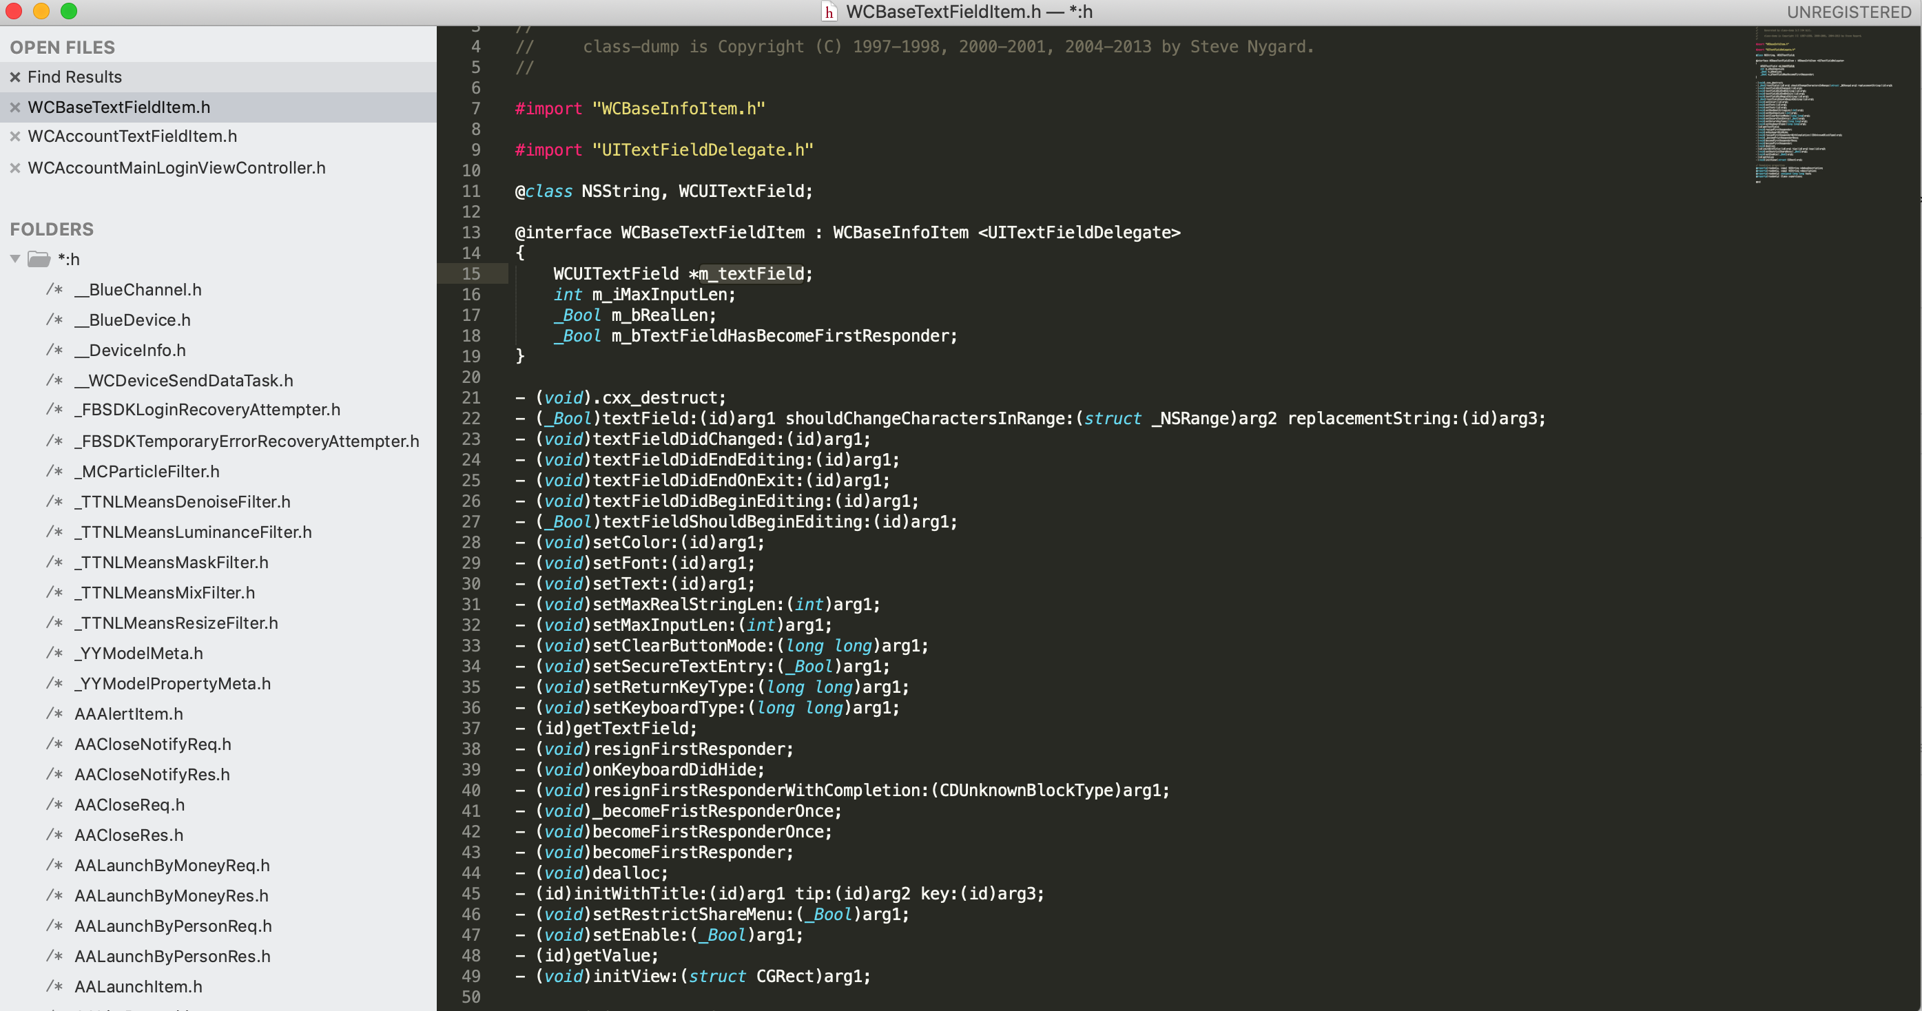Click the *:h folder icon
The height and width of the screenshot is (1011, 1922).
pos(39,259)
